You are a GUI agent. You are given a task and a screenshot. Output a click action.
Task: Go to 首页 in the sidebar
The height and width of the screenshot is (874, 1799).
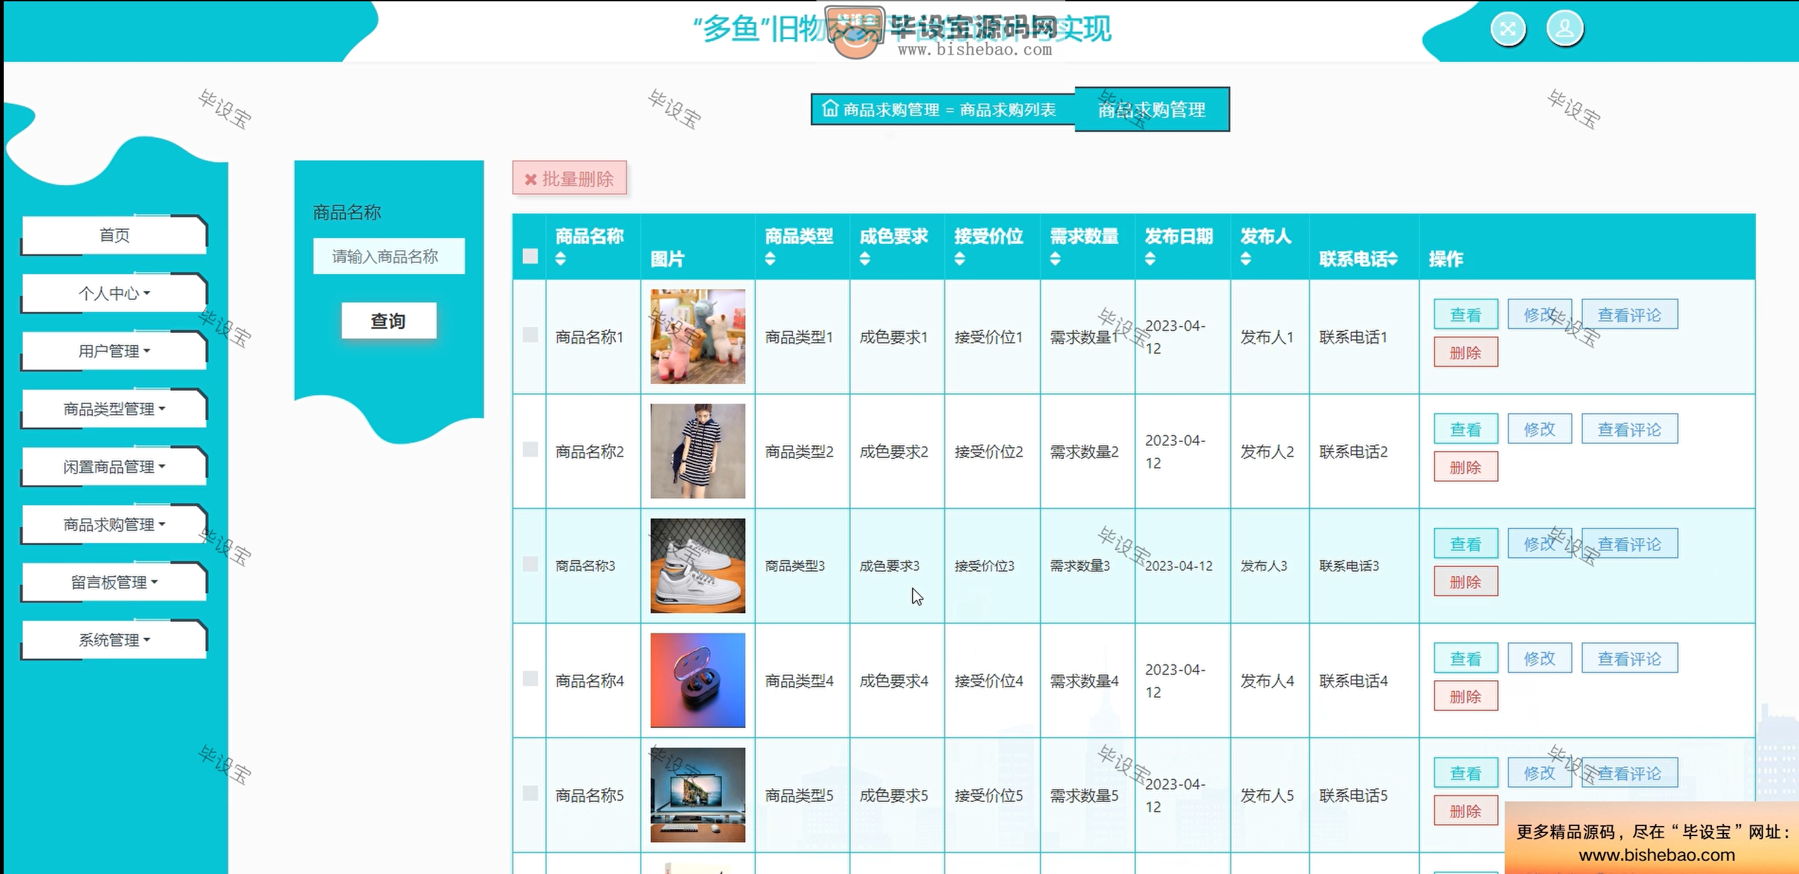point(114,236)
